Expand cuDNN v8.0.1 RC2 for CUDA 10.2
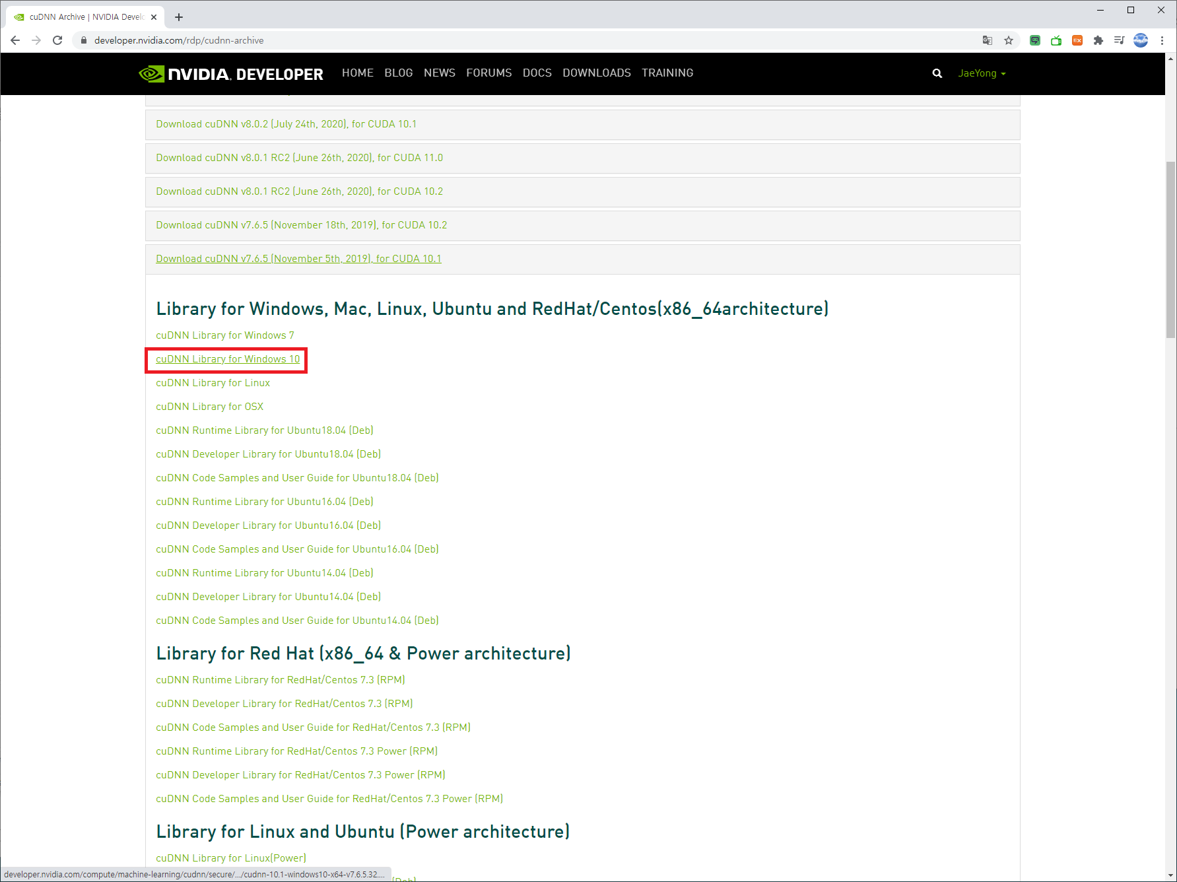 point(583,191)
